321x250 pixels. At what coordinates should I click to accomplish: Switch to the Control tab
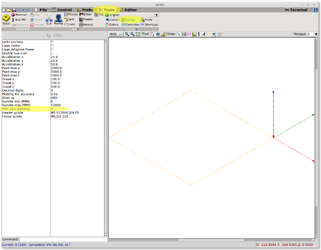pos(61,10)
